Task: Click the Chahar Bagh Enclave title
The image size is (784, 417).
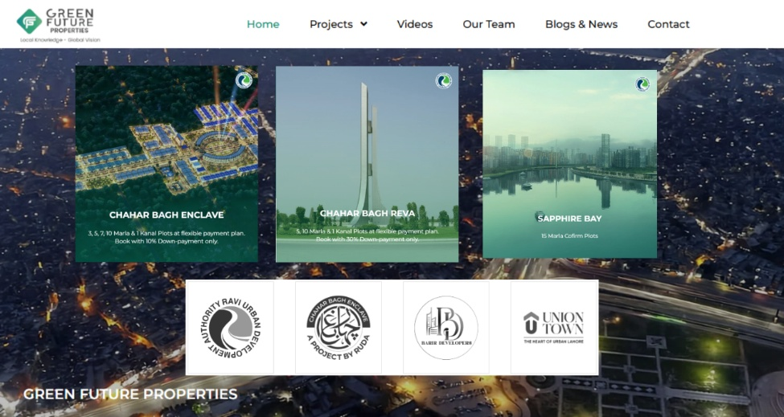Action: (x=166, y=215)
